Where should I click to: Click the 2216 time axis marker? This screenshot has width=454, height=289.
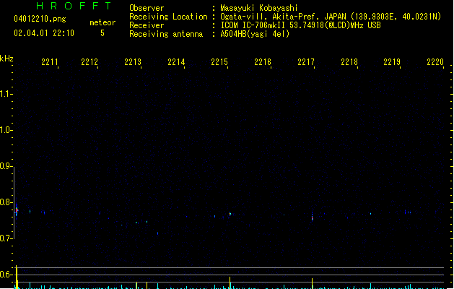(263, 62)
